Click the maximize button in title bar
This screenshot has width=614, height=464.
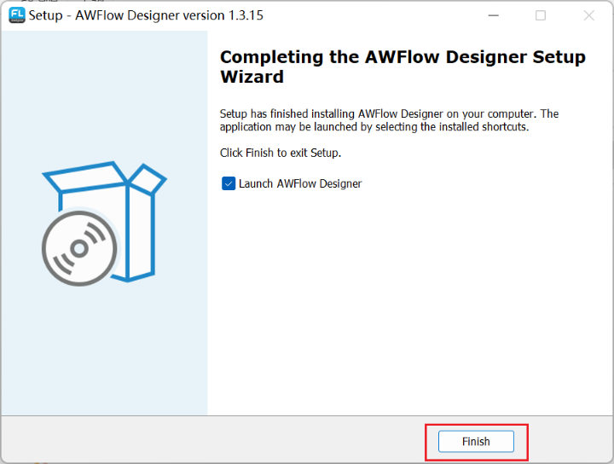tap(541, 15)
